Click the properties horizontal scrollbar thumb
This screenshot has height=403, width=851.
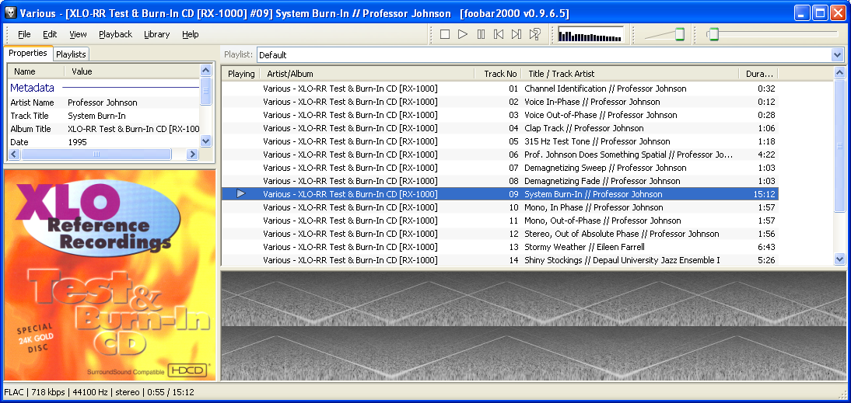pyautogui.click(x=96, y=155)
